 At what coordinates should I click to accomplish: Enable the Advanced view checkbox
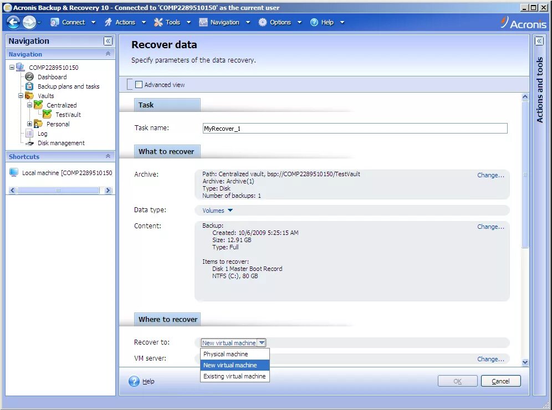click(139, 84)
